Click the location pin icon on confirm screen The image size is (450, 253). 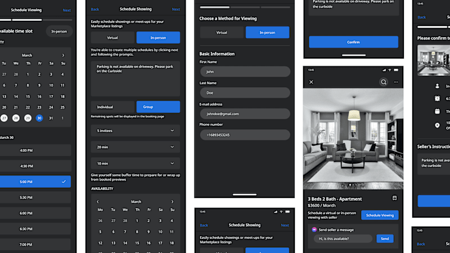437,125
